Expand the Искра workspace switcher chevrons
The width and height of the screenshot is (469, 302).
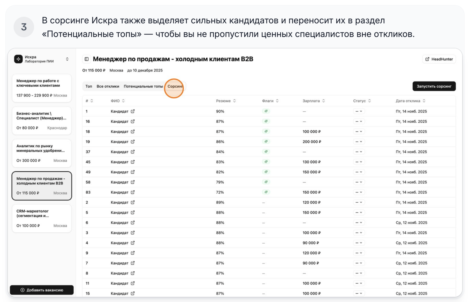pos(67,59)
